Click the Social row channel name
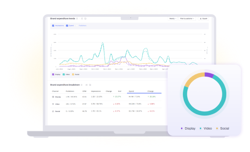Image resolution: width=250 pixels, height=152 pixels. click(x=58, y=111)
